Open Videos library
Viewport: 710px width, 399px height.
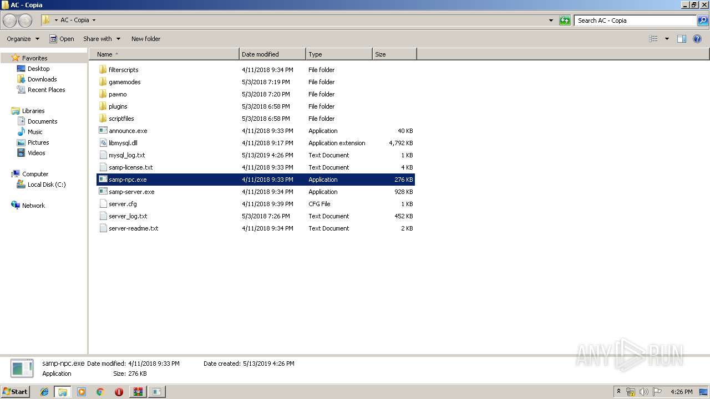pos(37,153)
